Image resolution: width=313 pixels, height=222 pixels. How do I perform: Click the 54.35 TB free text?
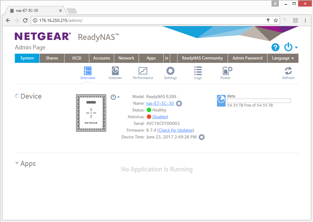pyautogui.click(x=250, y=105)
